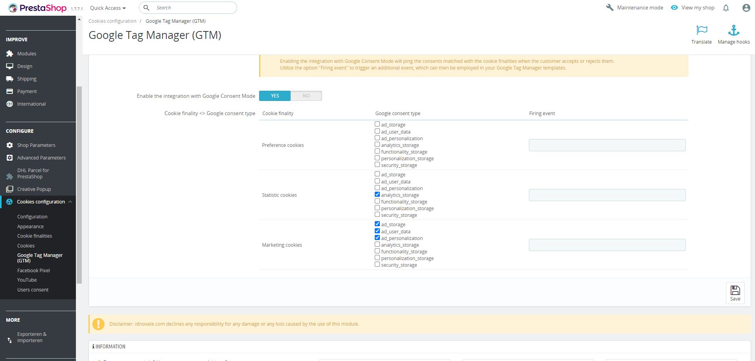This screenshot has height=361, width=755.
Task: Check security_storage for Statistic cookies
Action: pyautogui.click(x=377, y=214)
